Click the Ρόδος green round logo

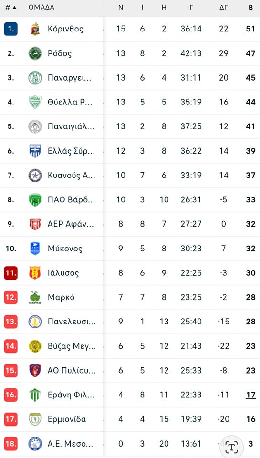pos(35,53)
